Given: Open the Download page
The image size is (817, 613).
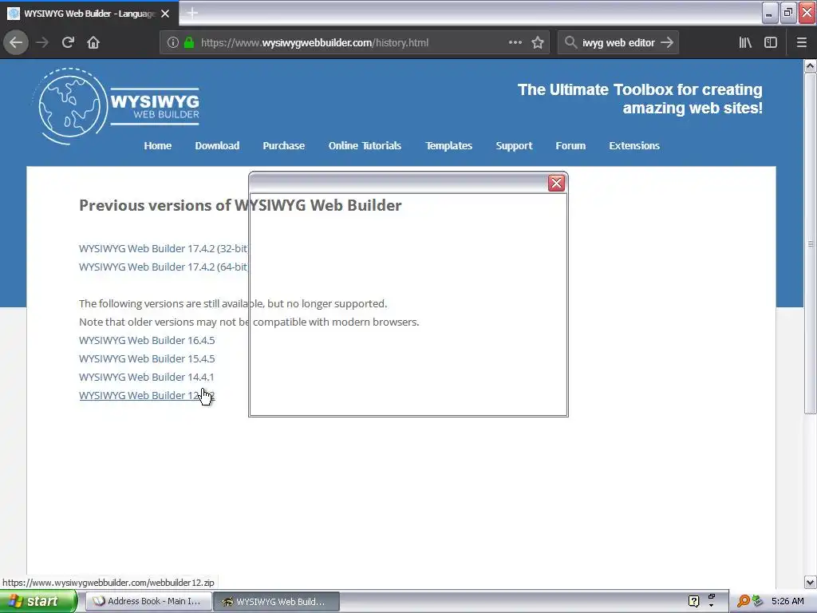Looking at the screenshot, I should [x=217, y=146].
